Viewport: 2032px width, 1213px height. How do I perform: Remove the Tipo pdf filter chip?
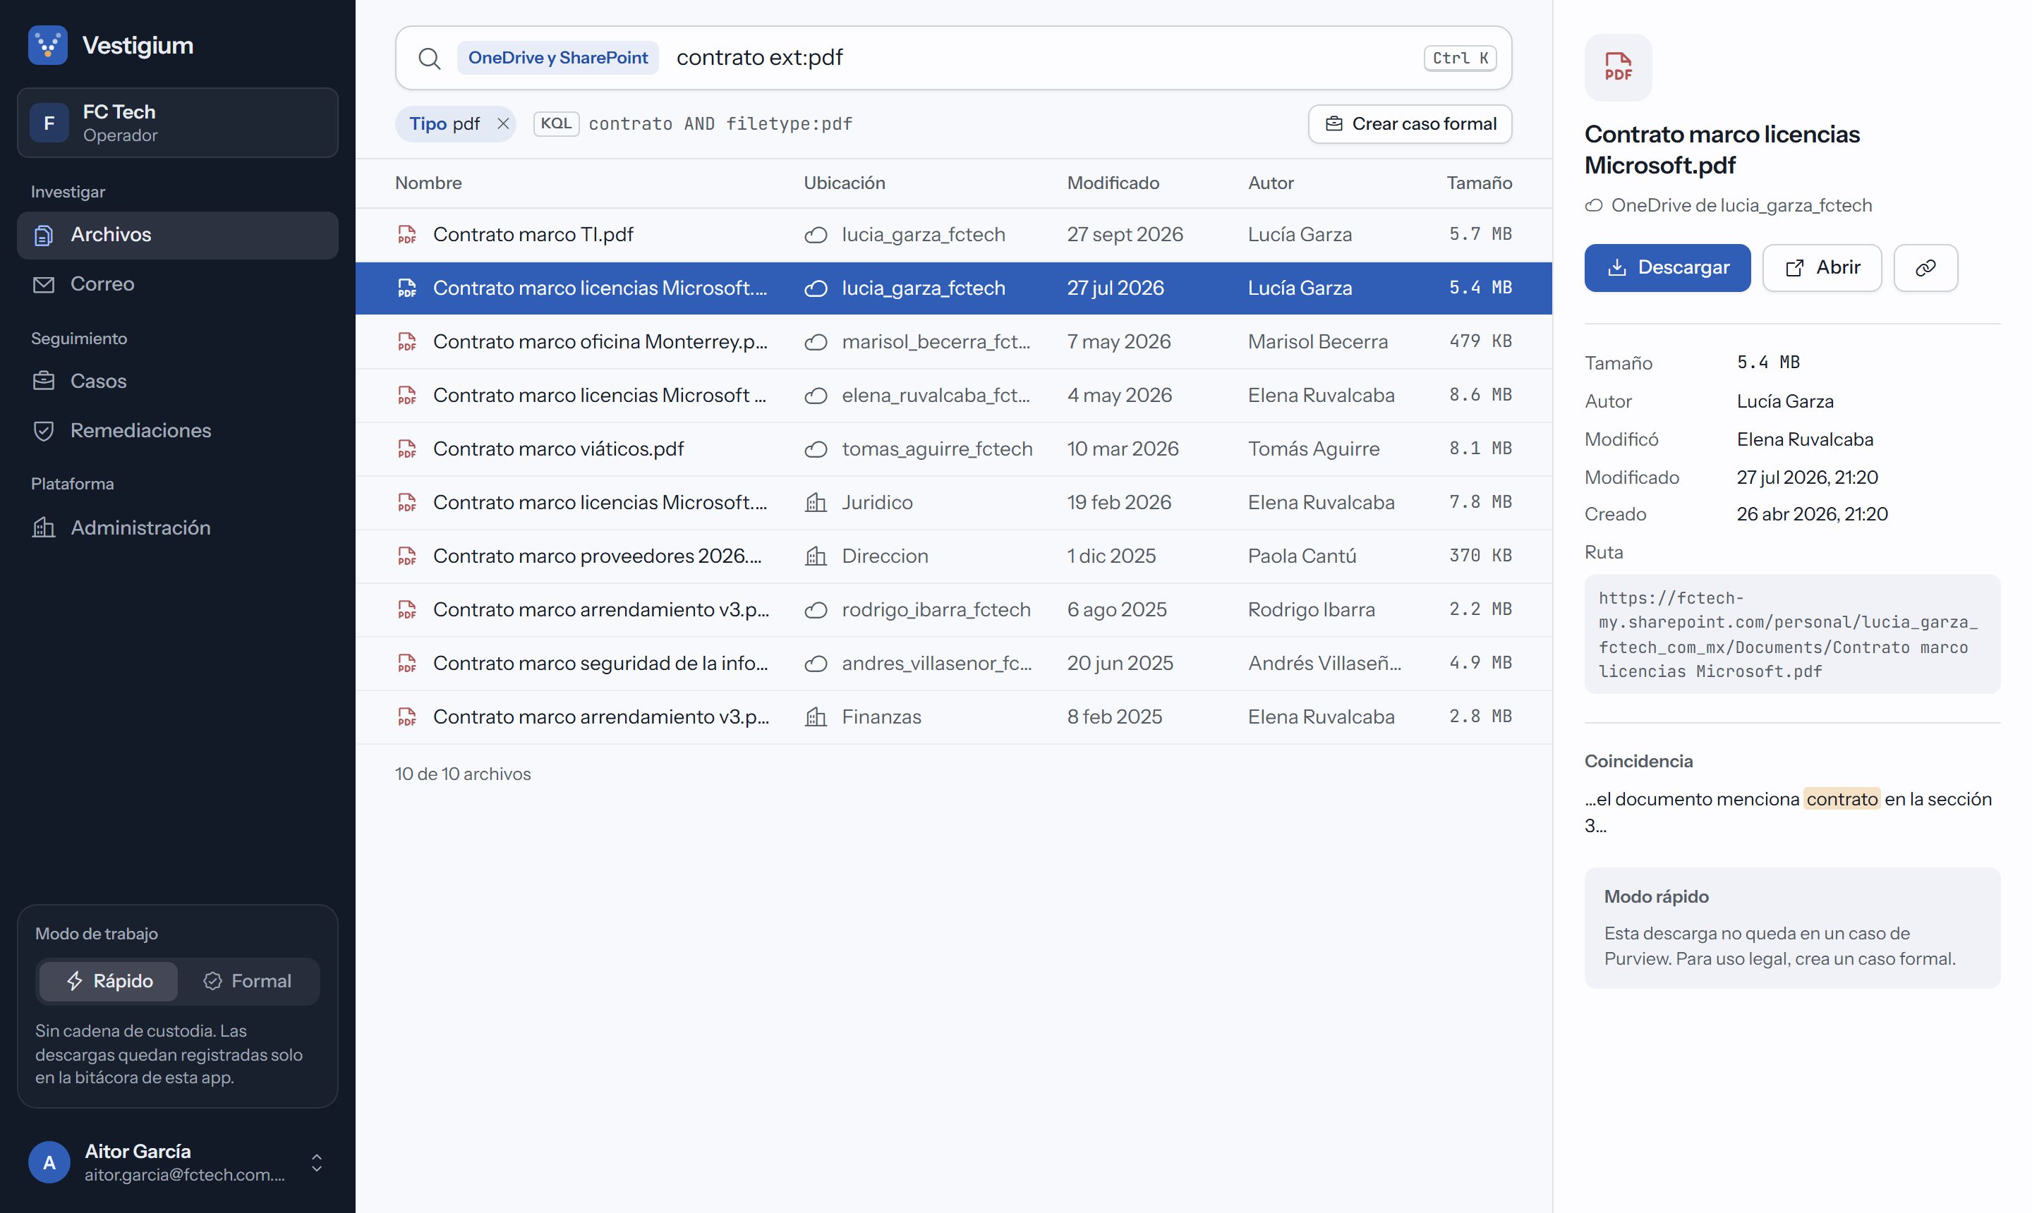503,123
